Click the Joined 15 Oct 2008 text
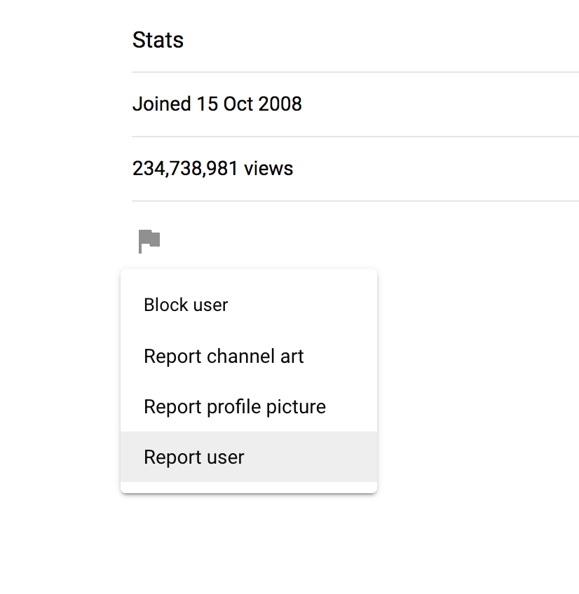579x594 pixels. tap(217, 104)
